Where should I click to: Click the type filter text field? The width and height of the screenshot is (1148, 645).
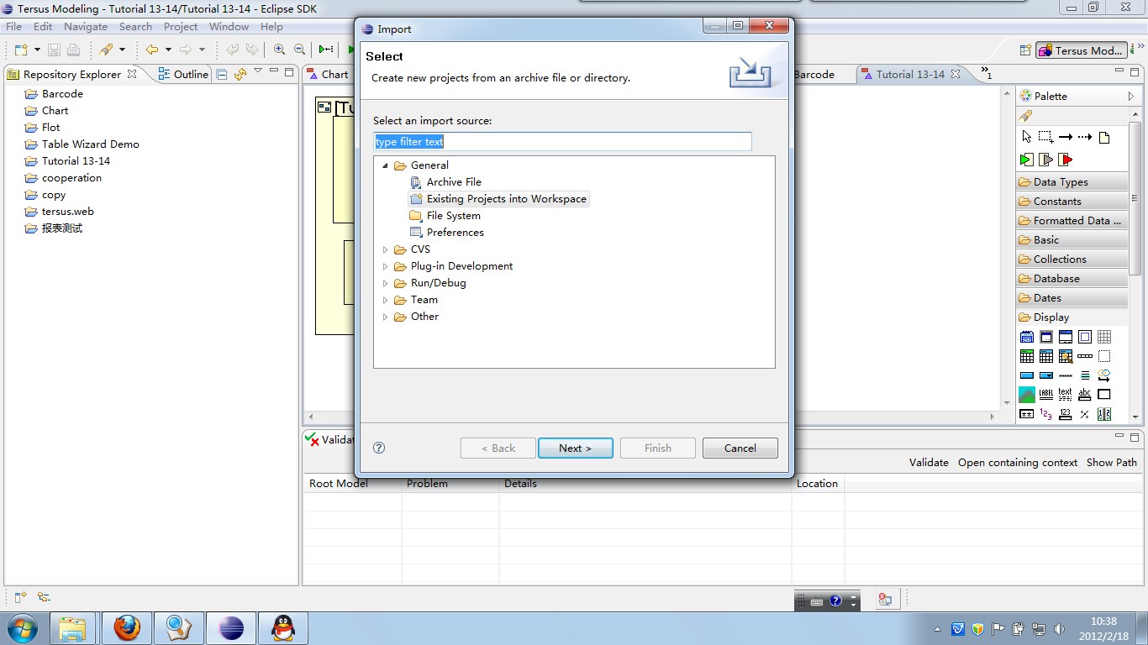click(x=562, y=142)
